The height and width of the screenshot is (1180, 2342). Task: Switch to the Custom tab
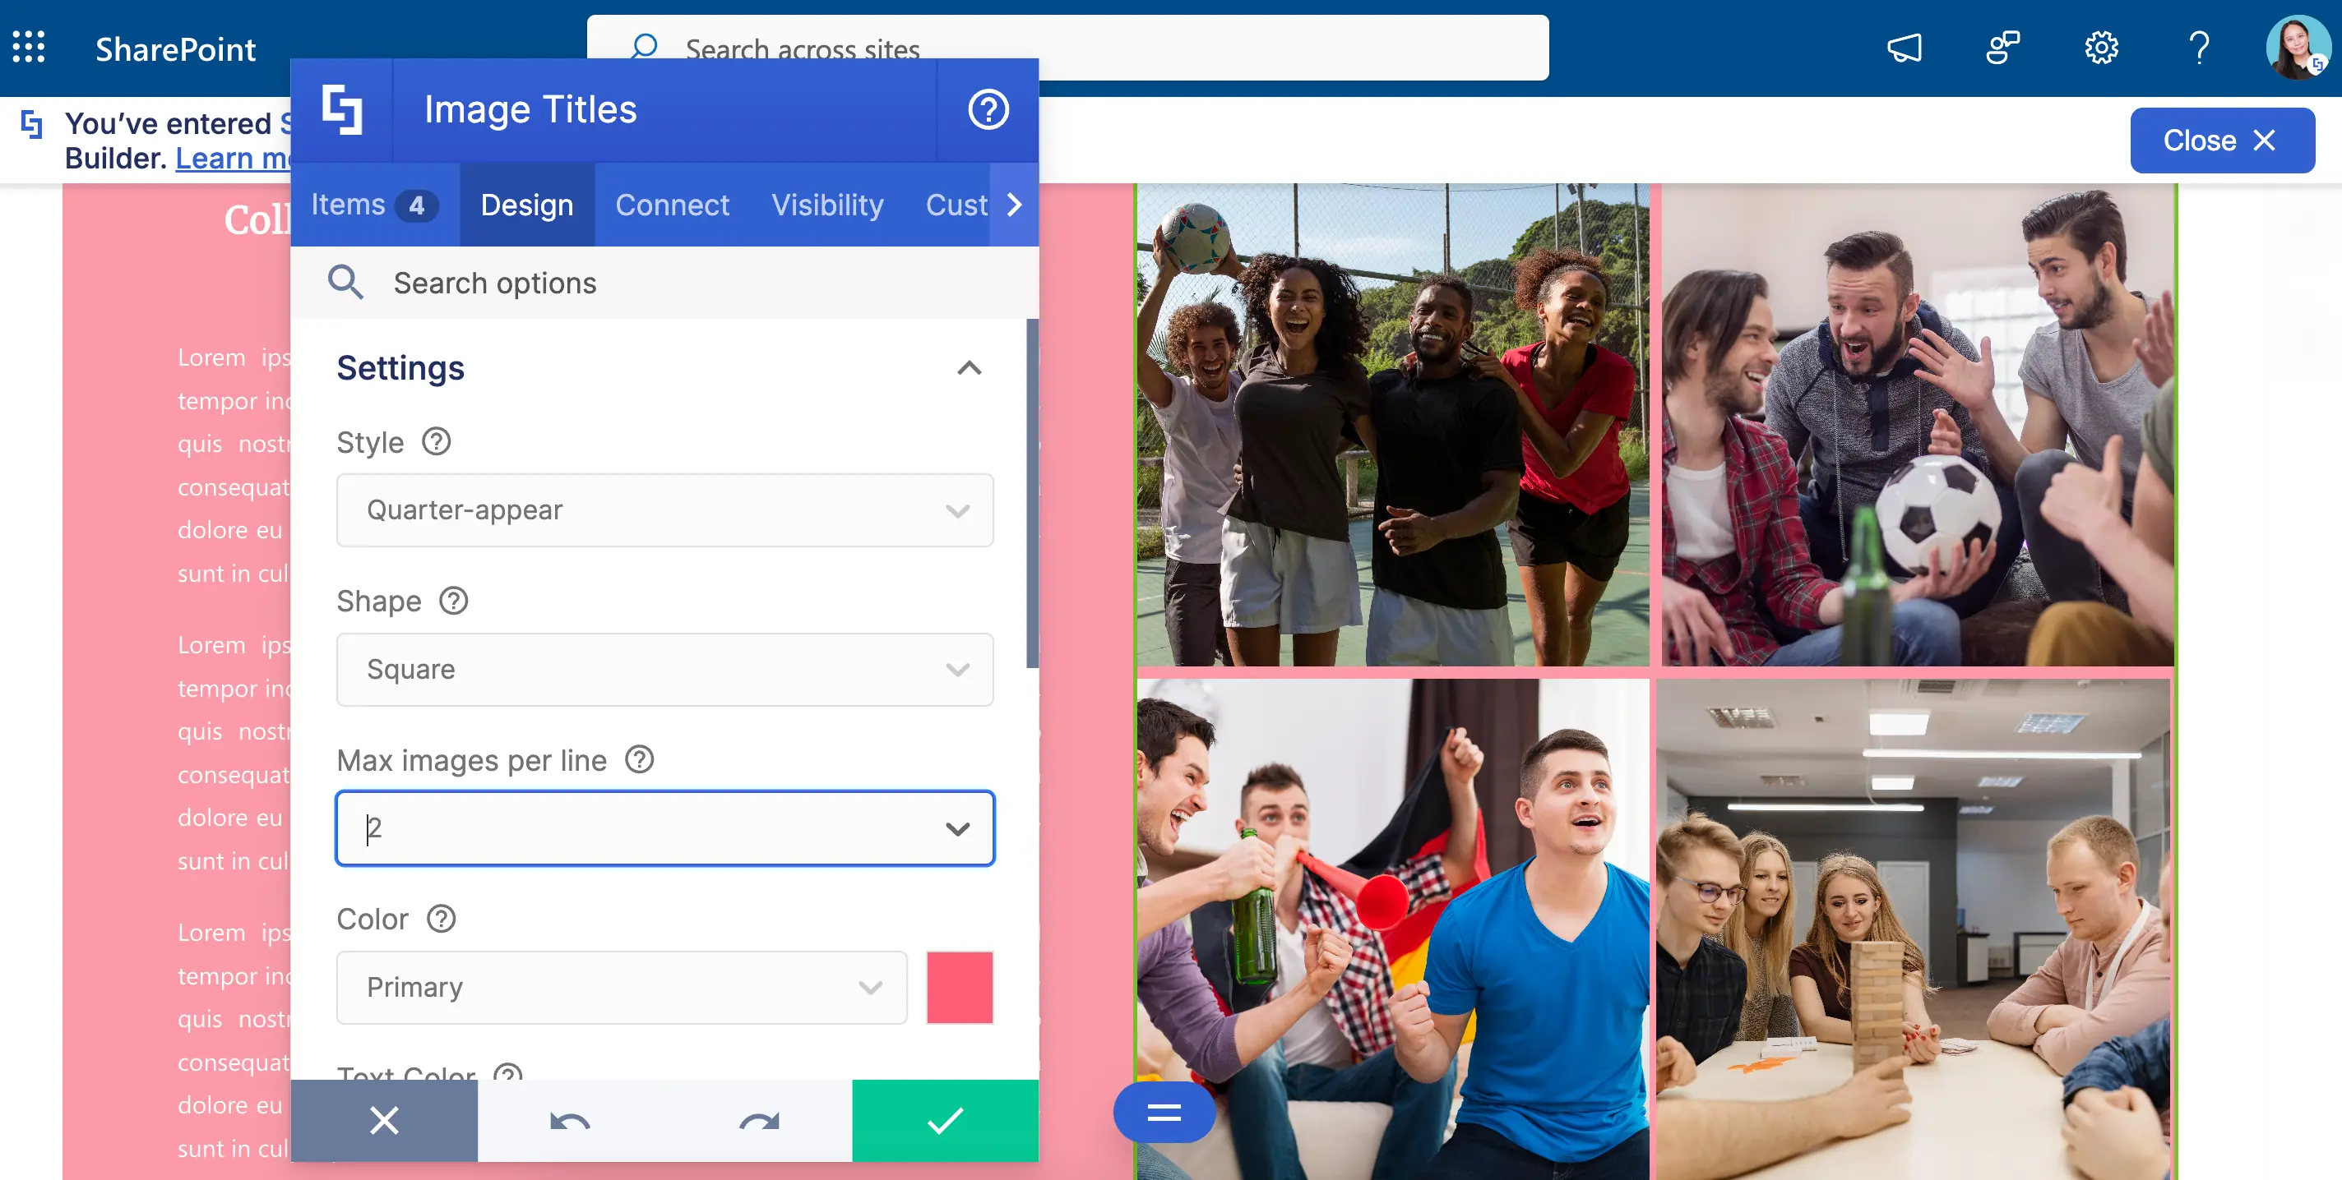point(955,205)
